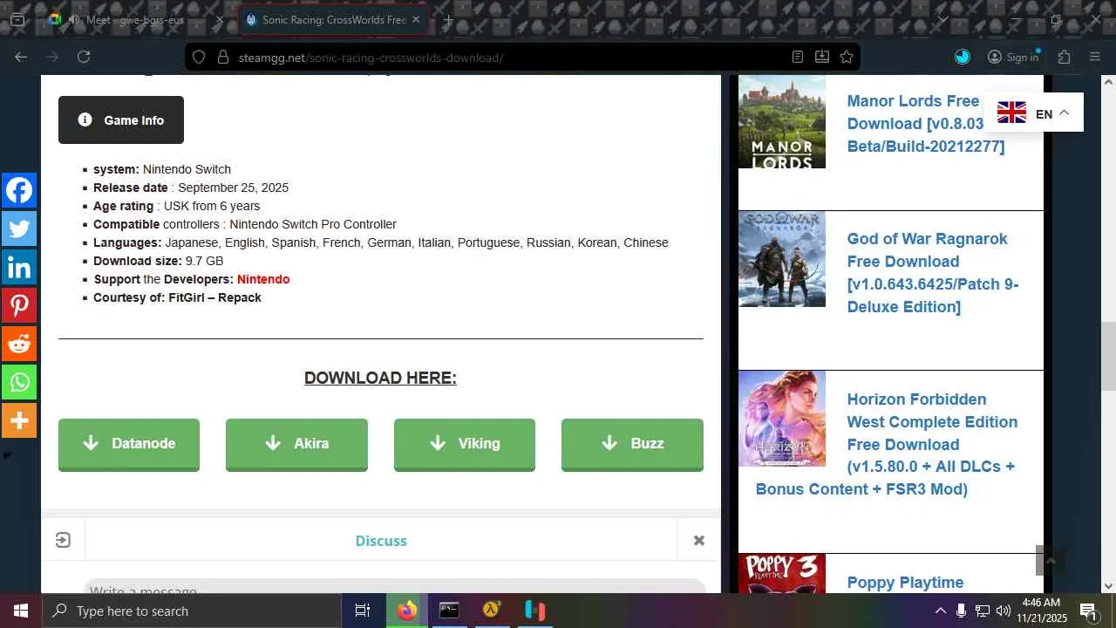Open the red Nintendo developer link
This screenshot has height=628, width=1116.
pos(263,279)
